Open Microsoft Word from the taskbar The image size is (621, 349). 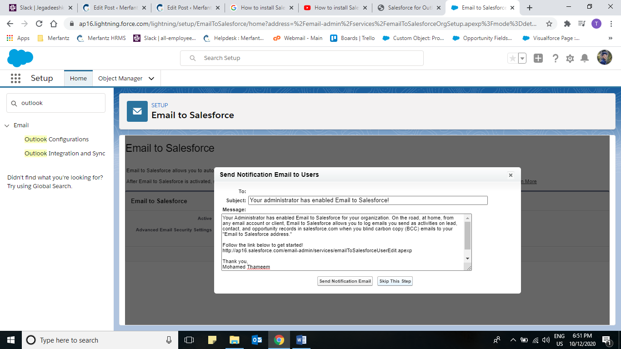tap(301, 339)
